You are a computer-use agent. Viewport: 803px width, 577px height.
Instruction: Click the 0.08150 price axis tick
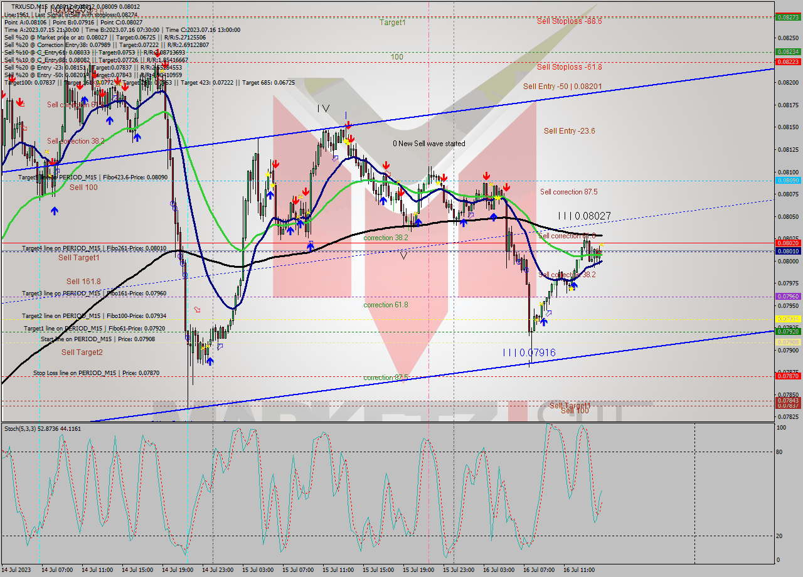point(788,127)
